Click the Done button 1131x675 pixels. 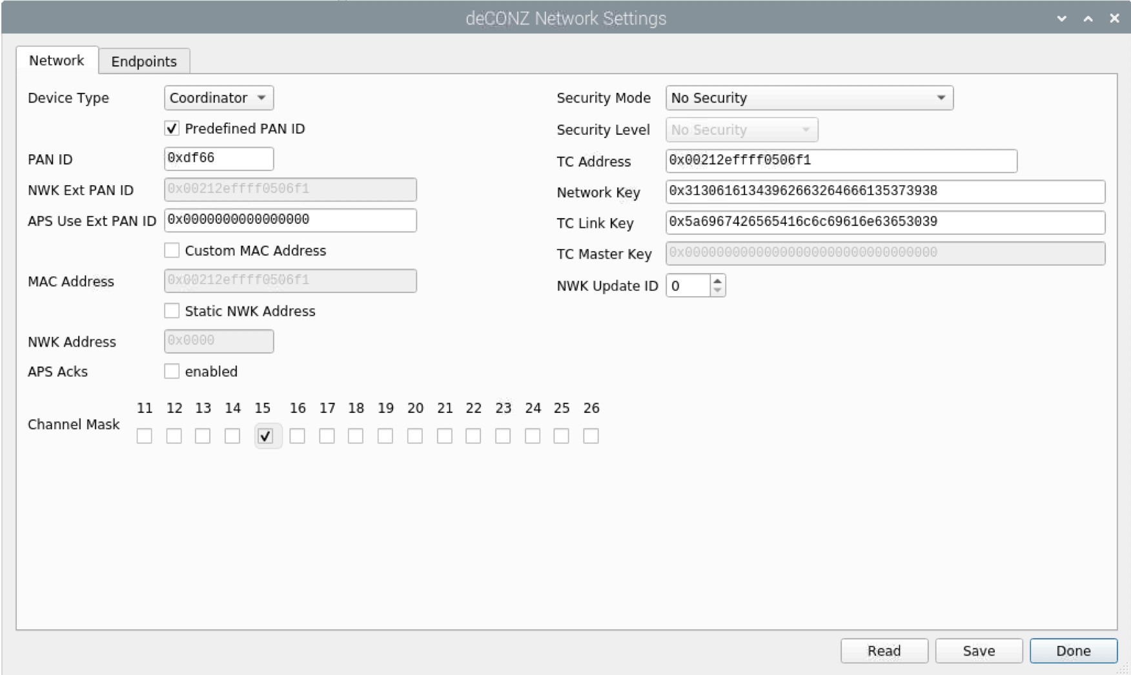point(1073,650)
